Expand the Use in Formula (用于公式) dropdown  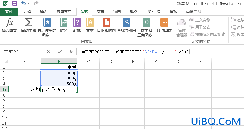click(212, 27)
